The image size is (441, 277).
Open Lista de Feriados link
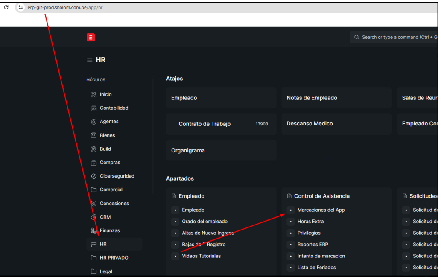pos(316,268)
